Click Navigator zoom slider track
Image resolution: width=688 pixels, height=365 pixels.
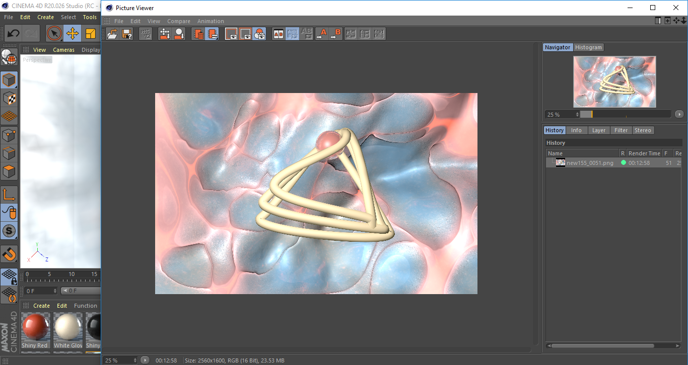pyautogui.click(x=626, y=114)
